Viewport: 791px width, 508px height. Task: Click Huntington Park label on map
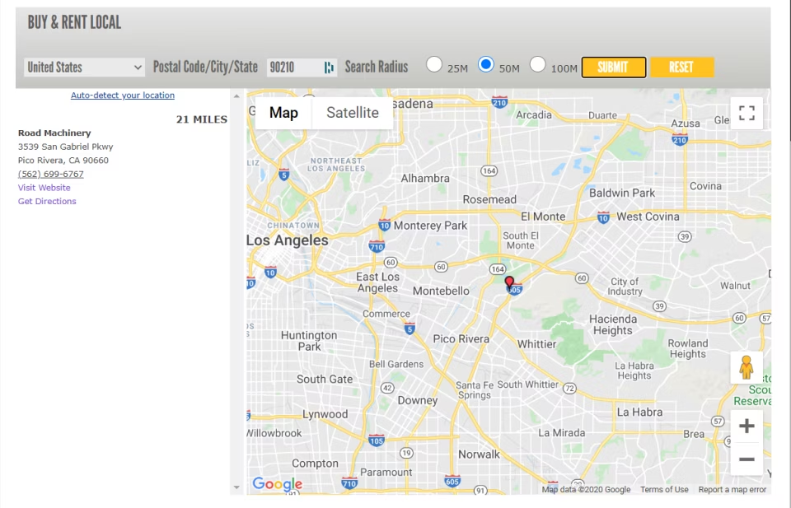[309, 341]
